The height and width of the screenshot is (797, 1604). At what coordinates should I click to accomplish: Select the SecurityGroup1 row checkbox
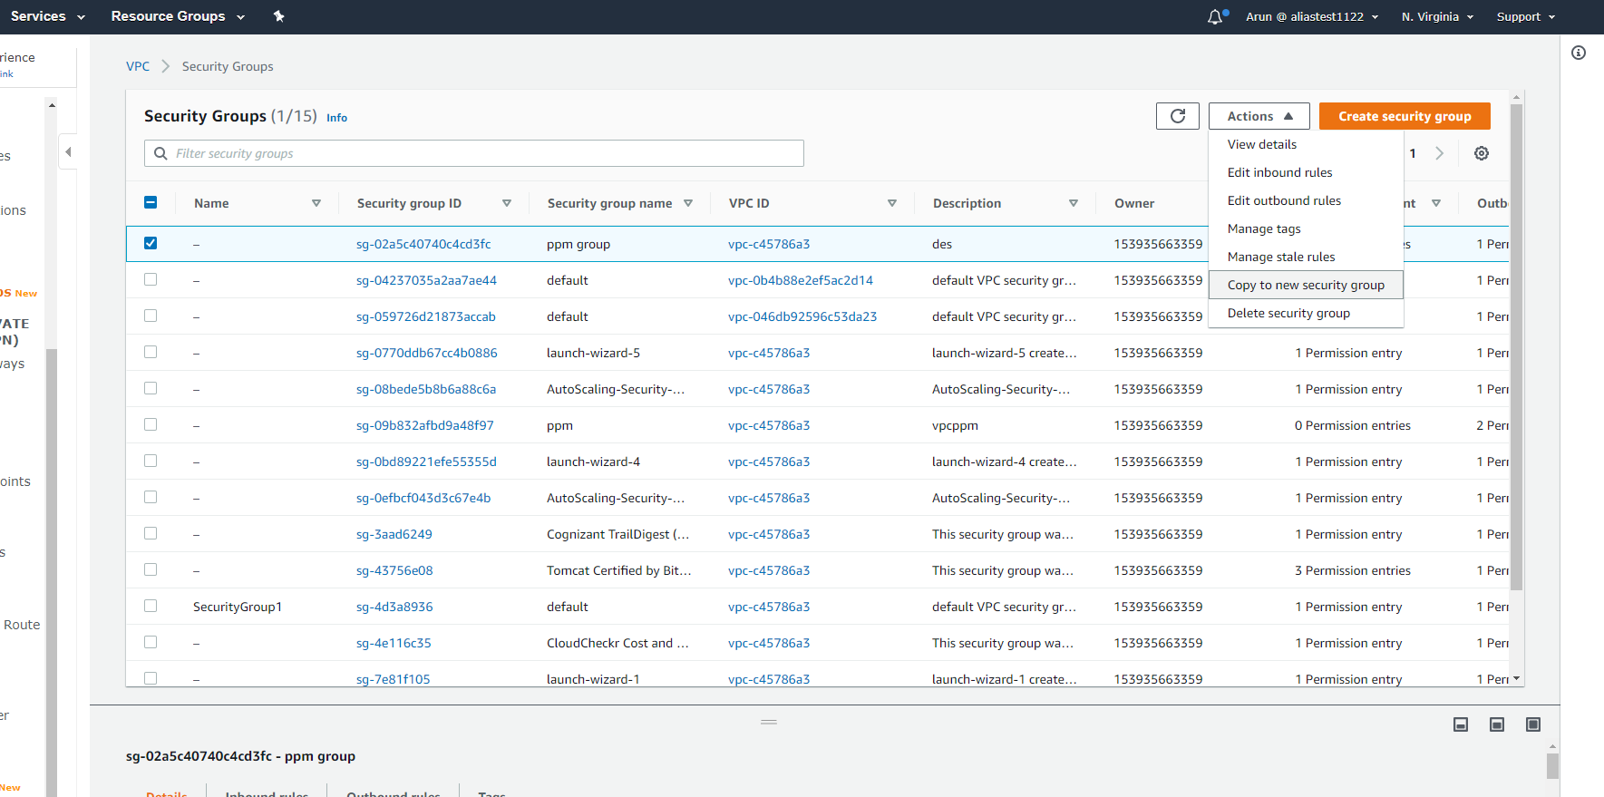[x=151, y=606]
